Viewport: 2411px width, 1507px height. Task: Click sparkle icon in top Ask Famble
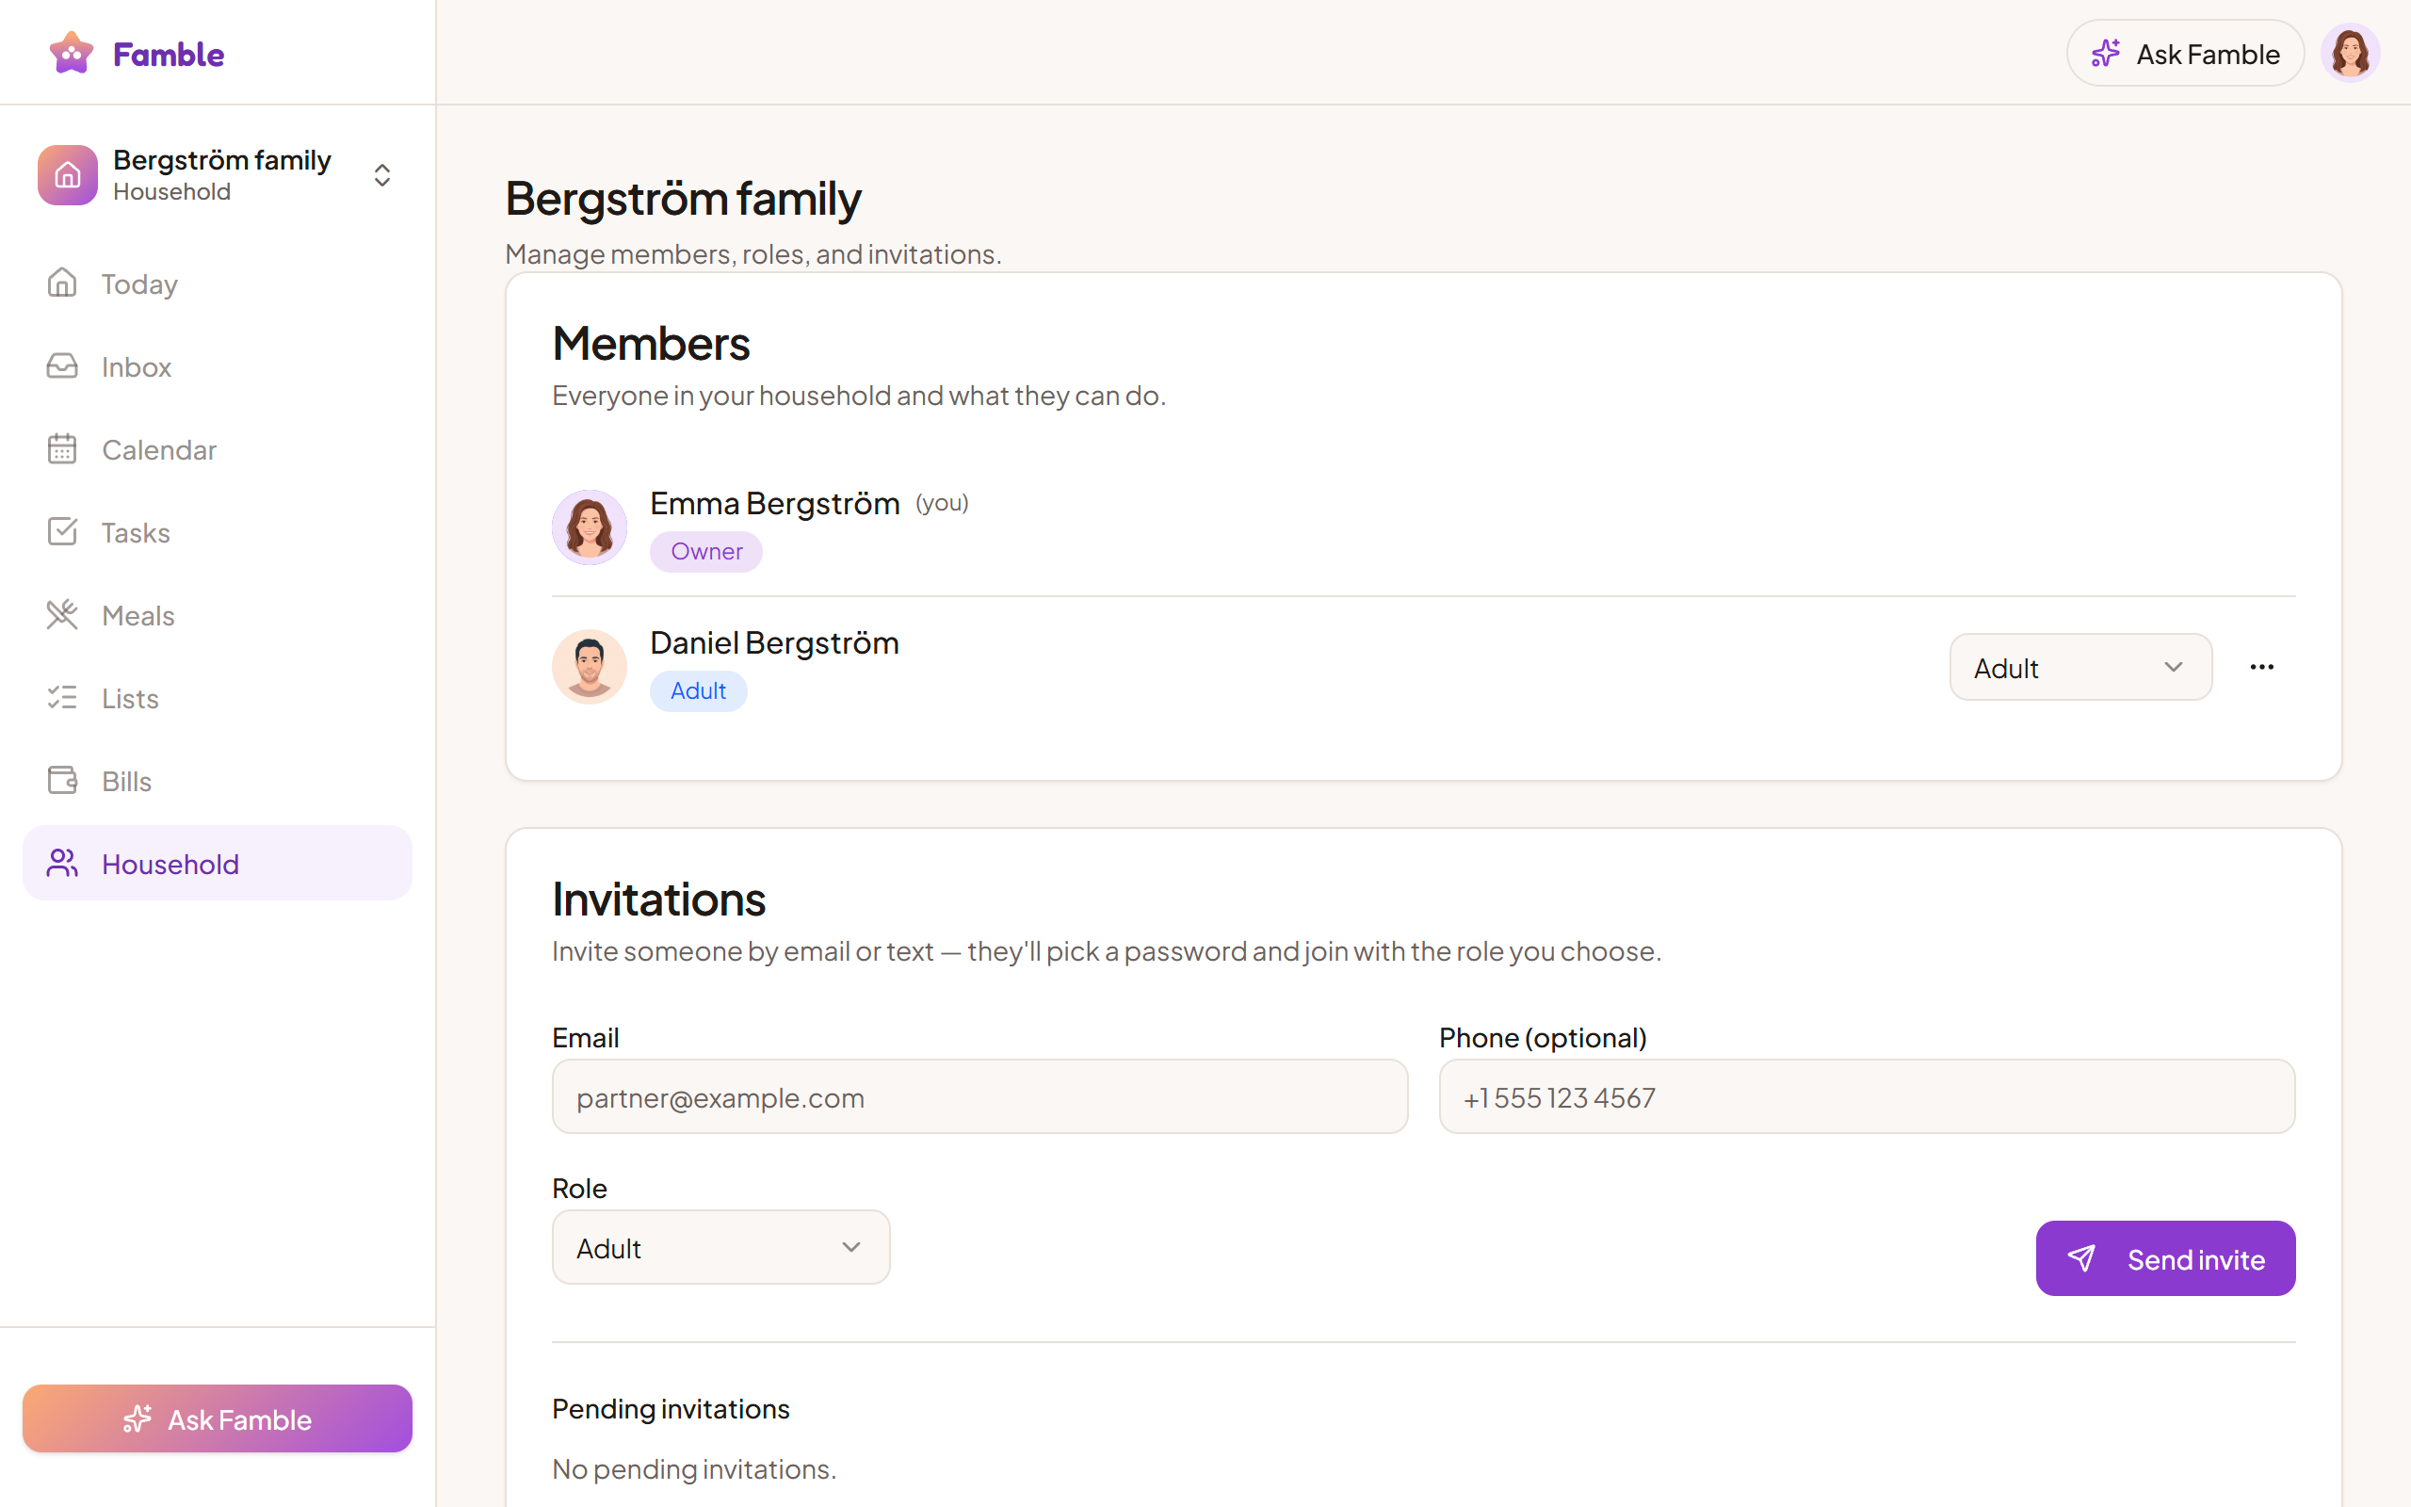(x=2105, y=53)
